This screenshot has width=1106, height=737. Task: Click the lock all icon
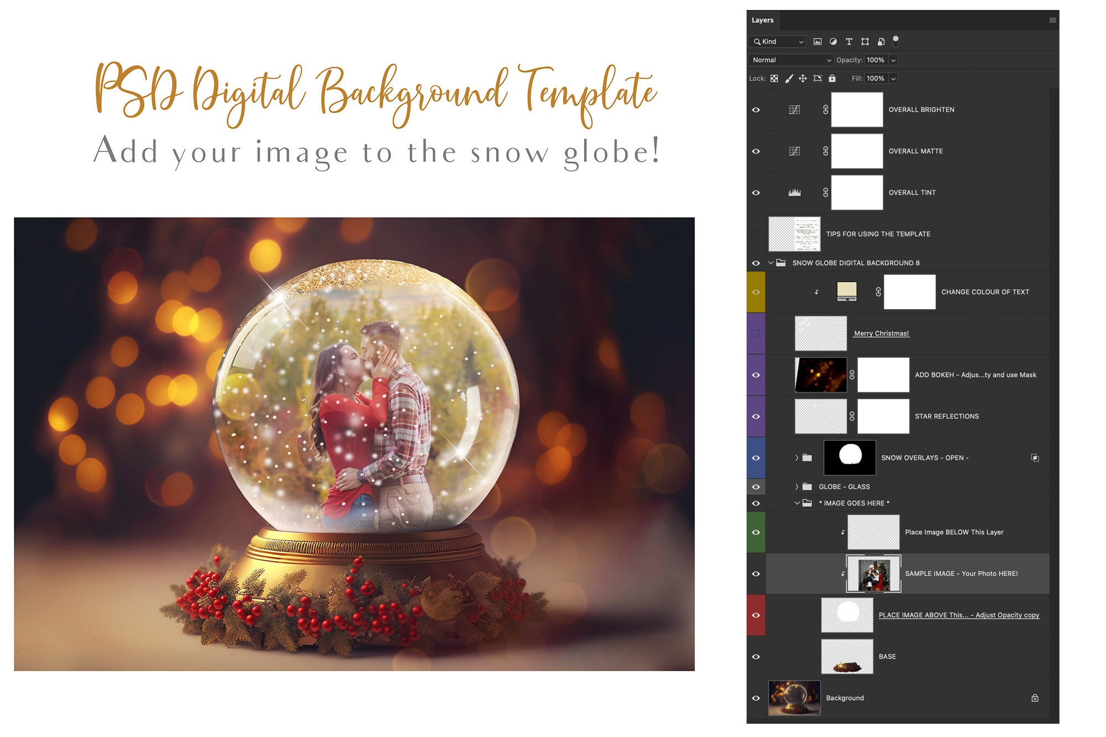pos(832,79)
